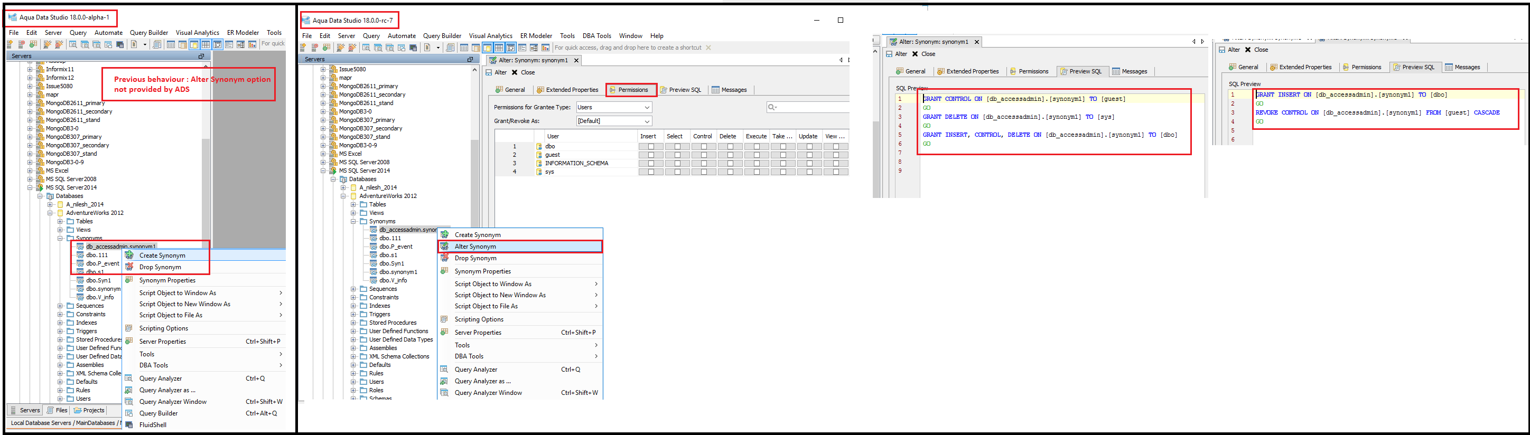The height and width of the screenshot is (435, 1530).
Task: Click Register Server icon in alpha-1 toolbar
Action: coord(10,44)
